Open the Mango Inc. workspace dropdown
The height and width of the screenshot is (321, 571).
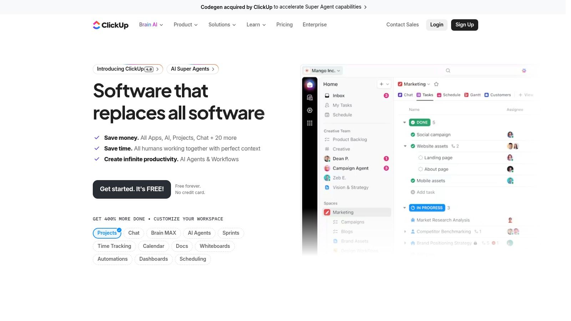pos(322,70)
